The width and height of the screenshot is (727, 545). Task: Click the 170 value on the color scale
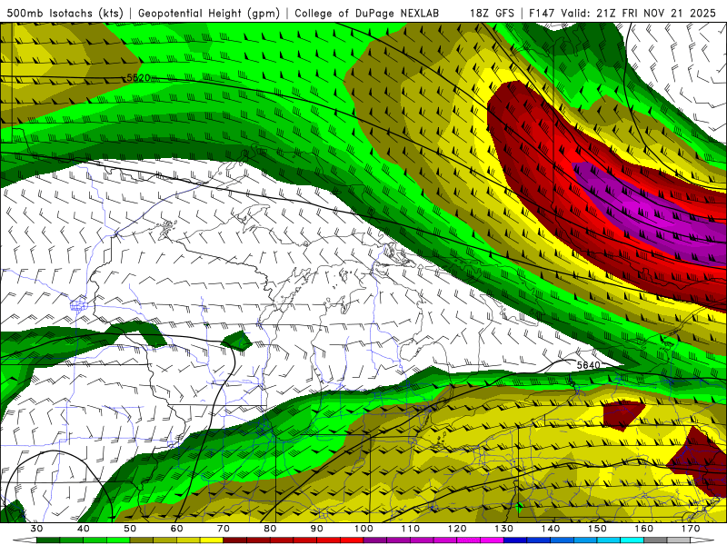691,529
